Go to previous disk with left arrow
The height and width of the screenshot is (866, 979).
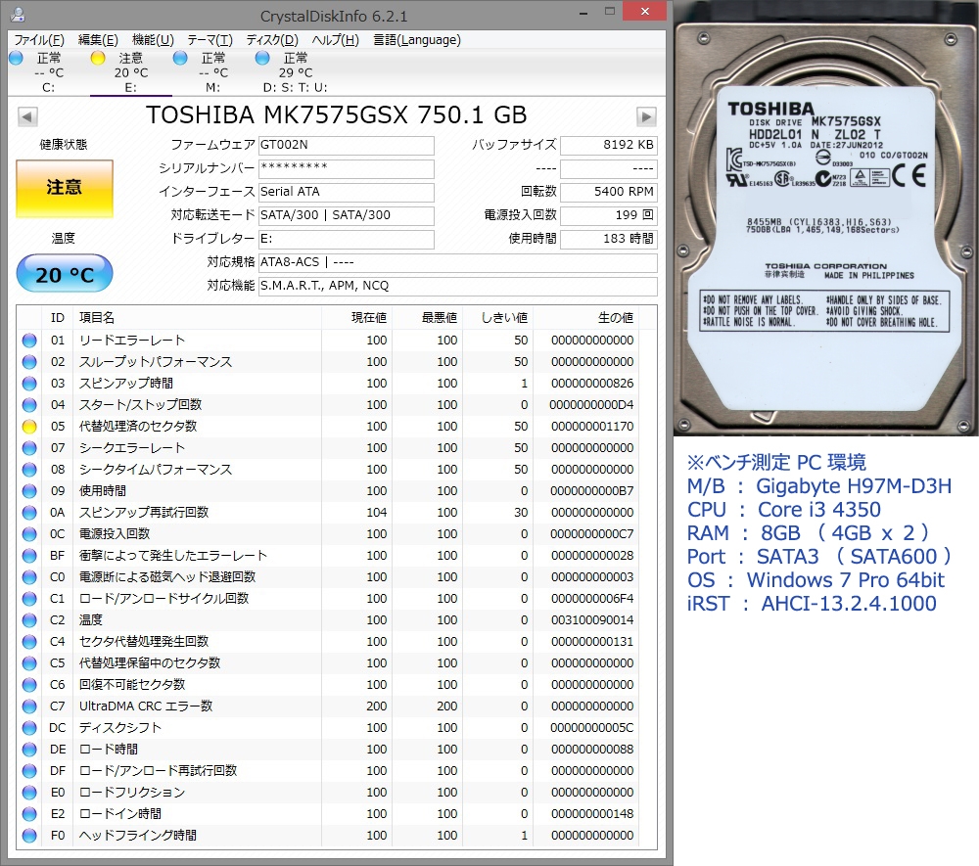click(x=27, y=116)
